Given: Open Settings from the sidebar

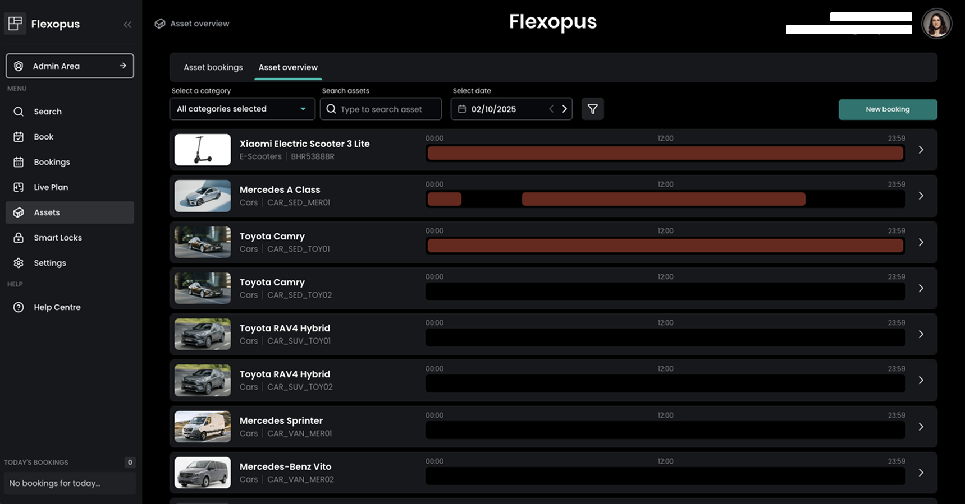Looking at the screenshot, I should point(49,263).
